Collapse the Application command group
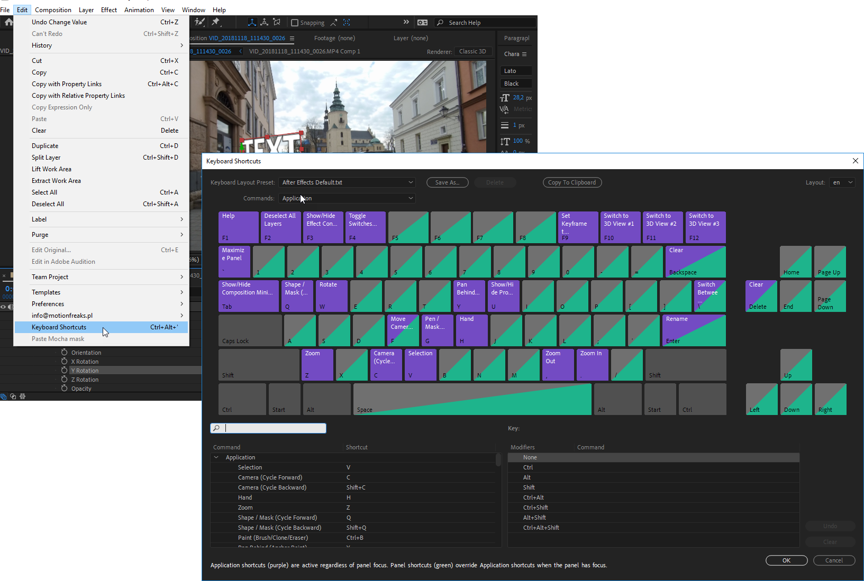Viewport: 864px width, 581px height. [x=216, y=457]
